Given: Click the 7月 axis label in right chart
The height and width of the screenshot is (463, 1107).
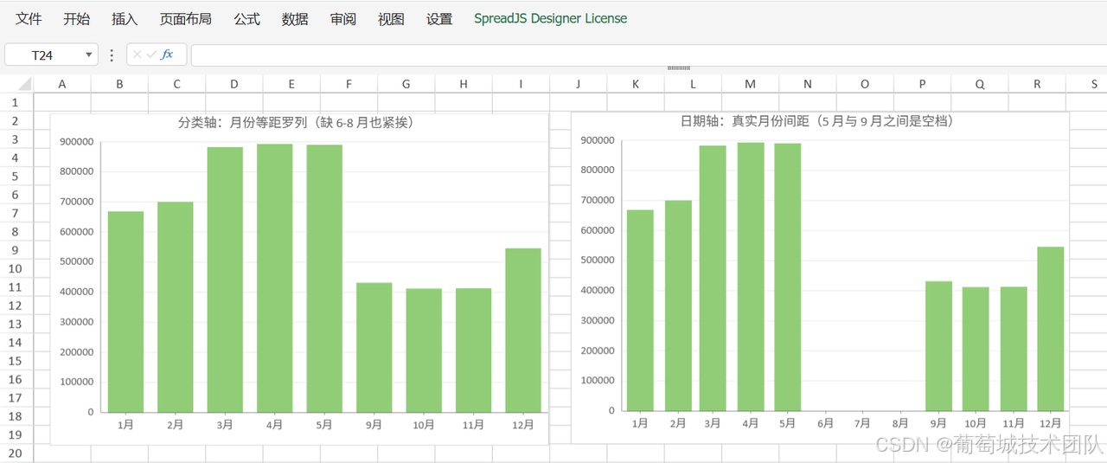Looking at the screenshot, I should click(x=862, y=423).
